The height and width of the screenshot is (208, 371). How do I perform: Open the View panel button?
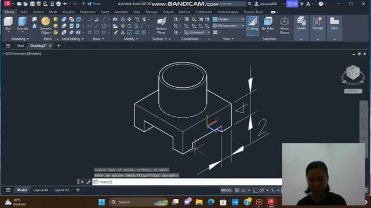[334, 24]
